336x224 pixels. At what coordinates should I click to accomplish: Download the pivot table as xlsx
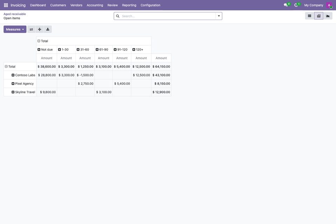point(48,29)
